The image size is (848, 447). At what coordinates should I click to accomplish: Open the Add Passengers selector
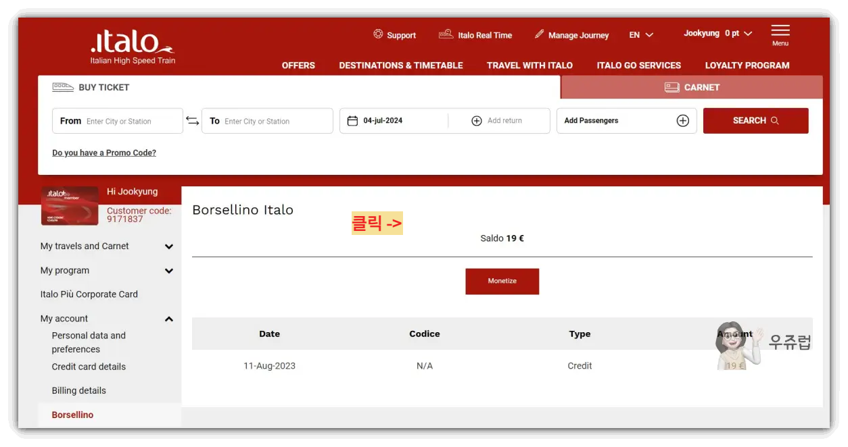(626, 121)
